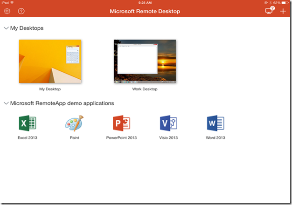Click the PowerPoint 2013 label
Viewport: 292px width, 205px height.
tap(121, 137)
